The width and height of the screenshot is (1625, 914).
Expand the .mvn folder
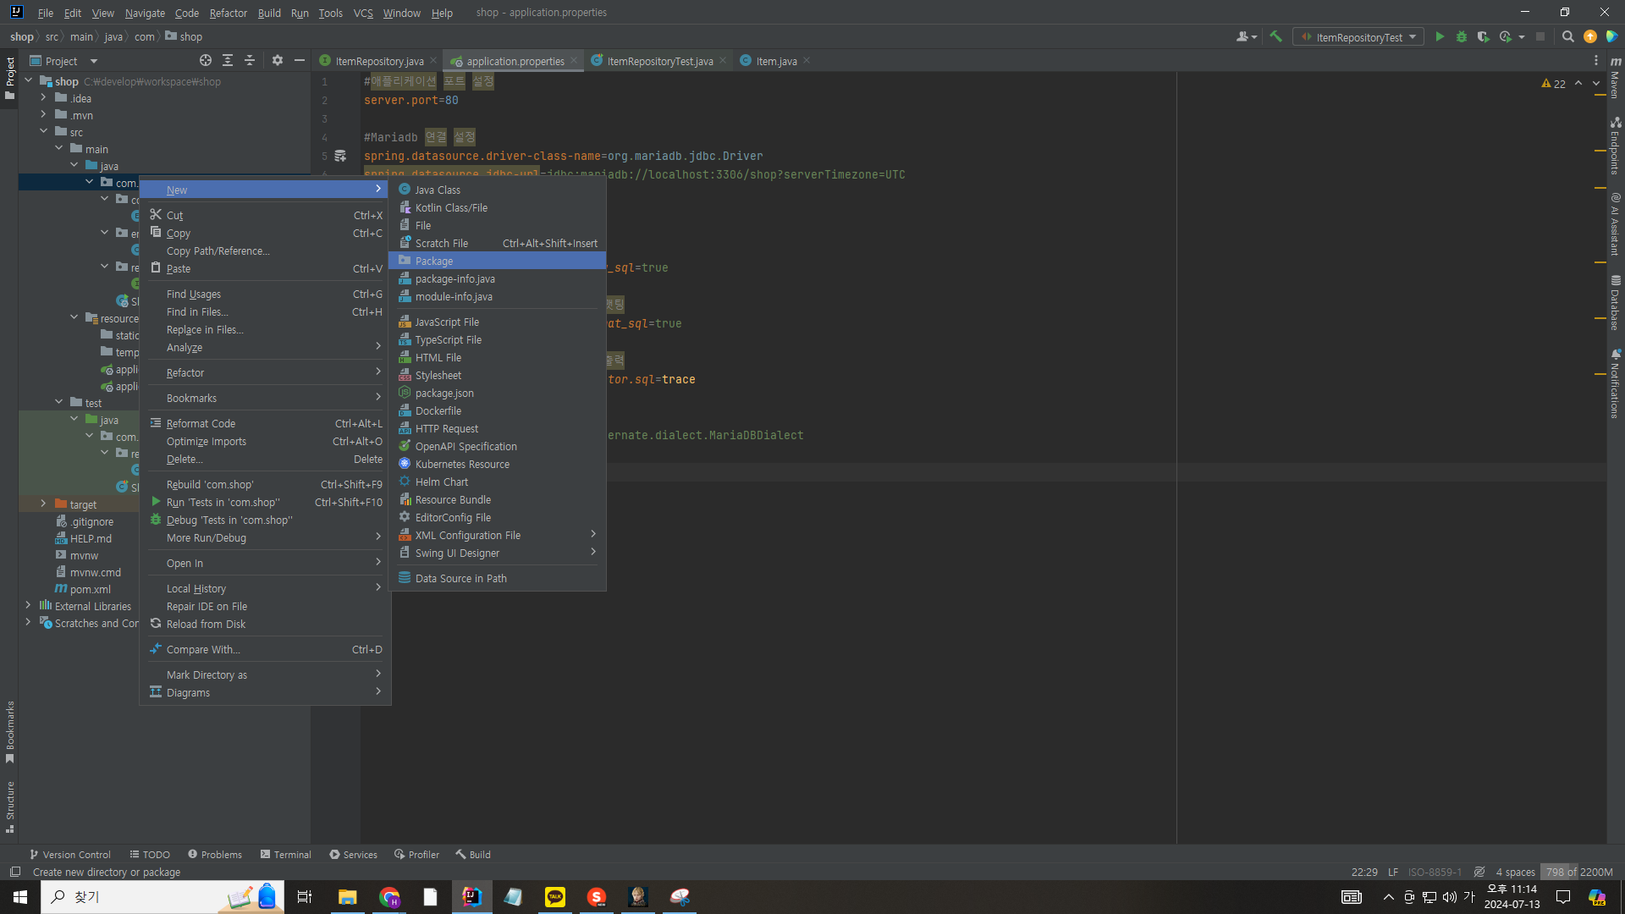(x=44, y=114)
